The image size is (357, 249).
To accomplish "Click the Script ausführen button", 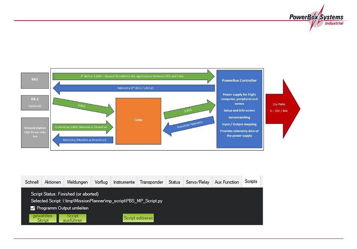I will coord(73,218).
